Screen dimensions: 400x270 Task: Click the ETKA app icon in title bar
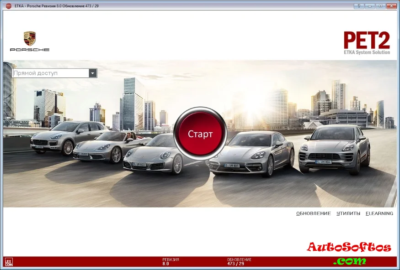8,6
